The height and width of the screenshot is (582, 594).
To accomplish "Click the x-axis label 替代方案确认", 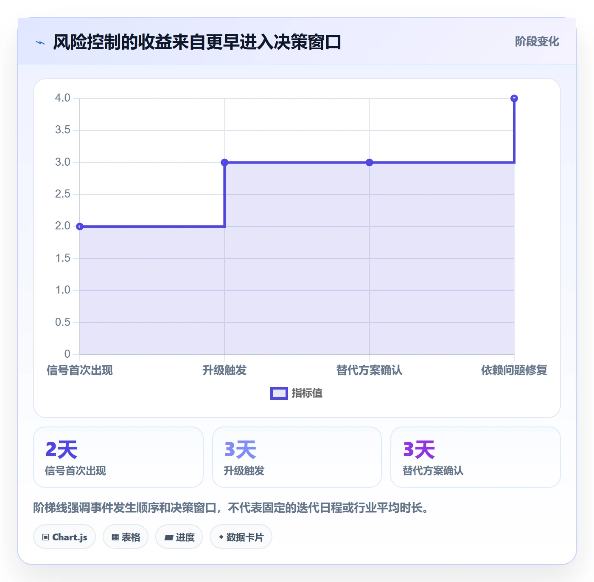I will (x=370, y=370).
